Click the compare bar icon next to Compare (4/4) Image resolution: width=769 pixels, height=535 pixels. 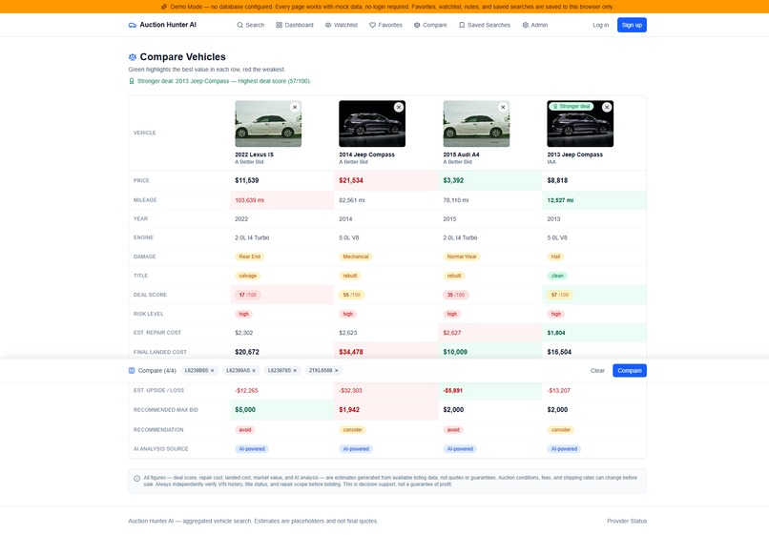coord(132,371)
